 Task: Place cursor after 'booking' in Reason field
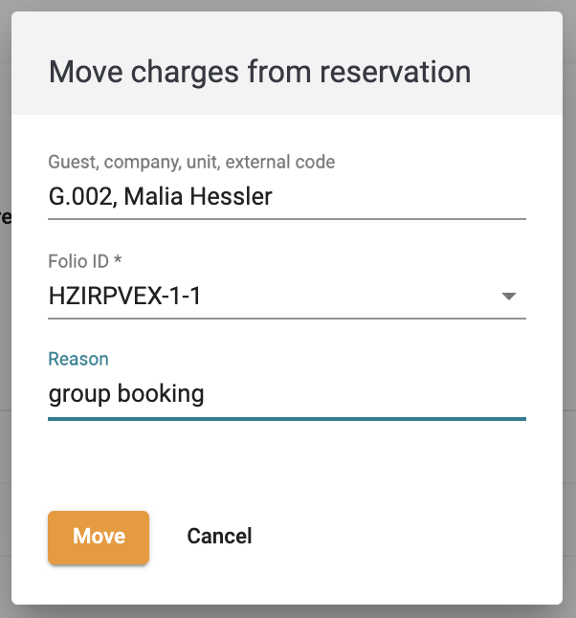(x=206, y=394)
